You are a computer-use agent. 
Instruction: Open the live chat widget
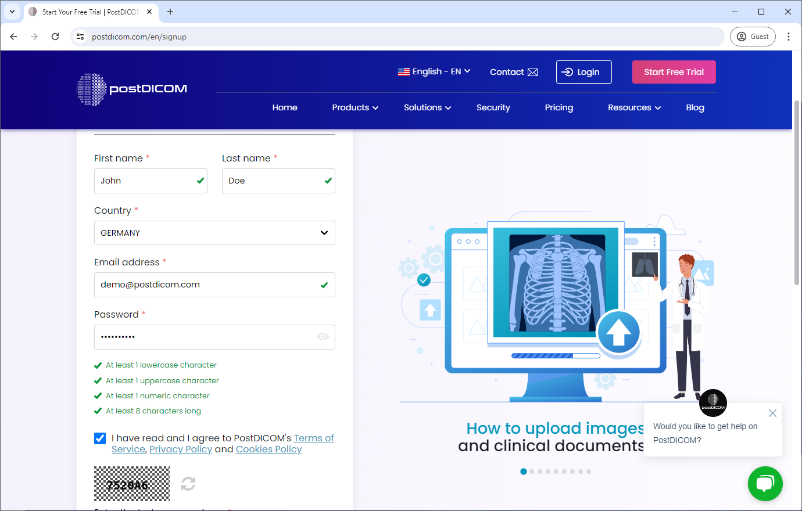click(x=765, y=483)
